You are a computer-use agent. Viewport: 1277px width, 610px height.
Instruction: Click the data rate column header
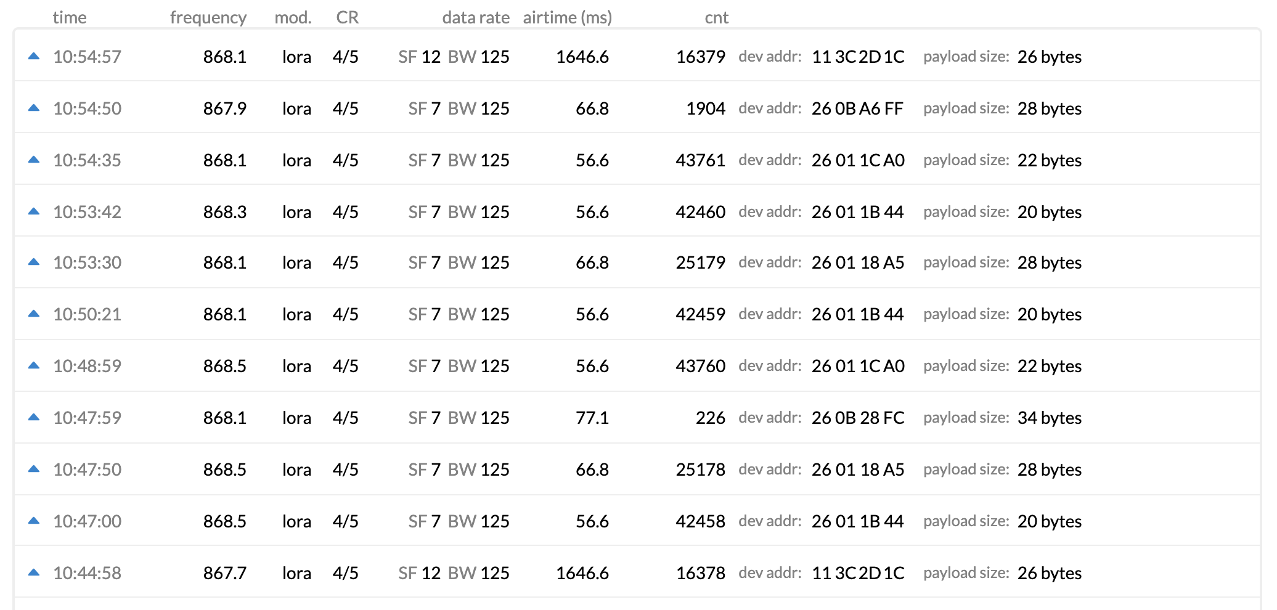pyautogui.click(x=476, y=17)
